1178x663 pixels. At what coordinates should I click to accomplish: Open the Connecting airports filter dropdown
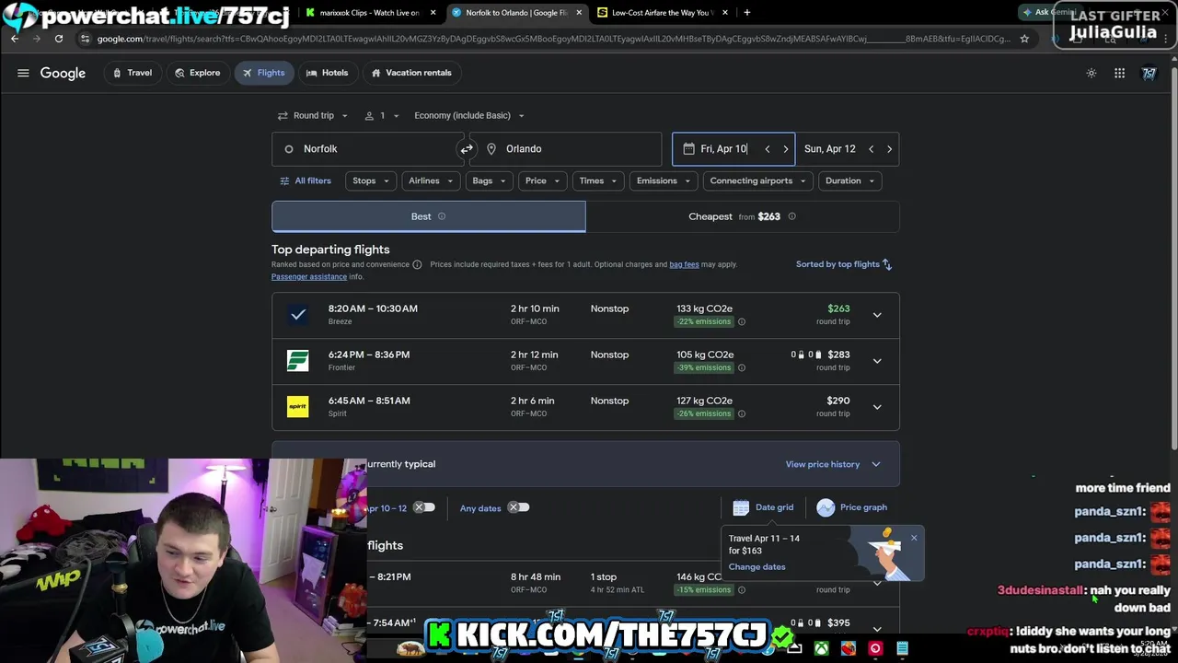tap(757, 180)
